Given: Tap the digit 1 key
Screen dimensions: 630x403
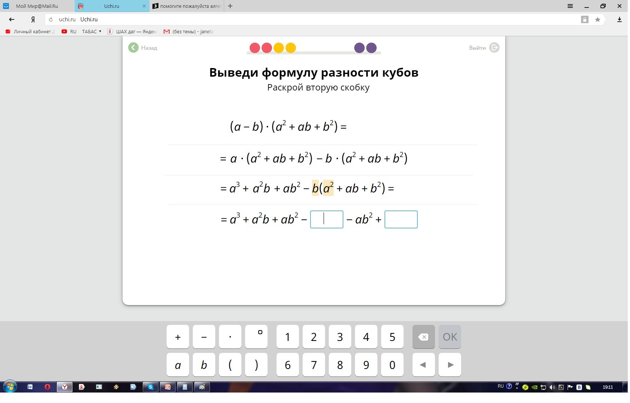Looking at the screenshot, I should (x=288, y=337).
